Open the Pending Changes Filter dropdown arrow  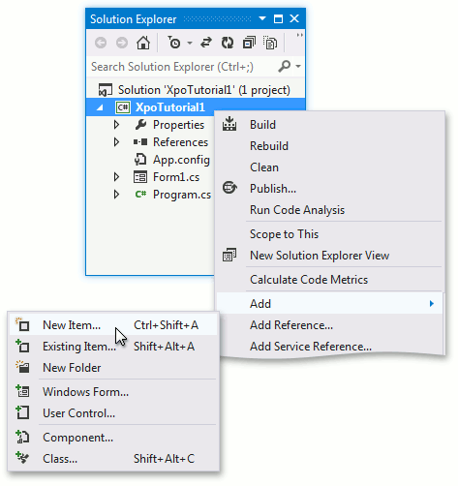coord(190,43)
